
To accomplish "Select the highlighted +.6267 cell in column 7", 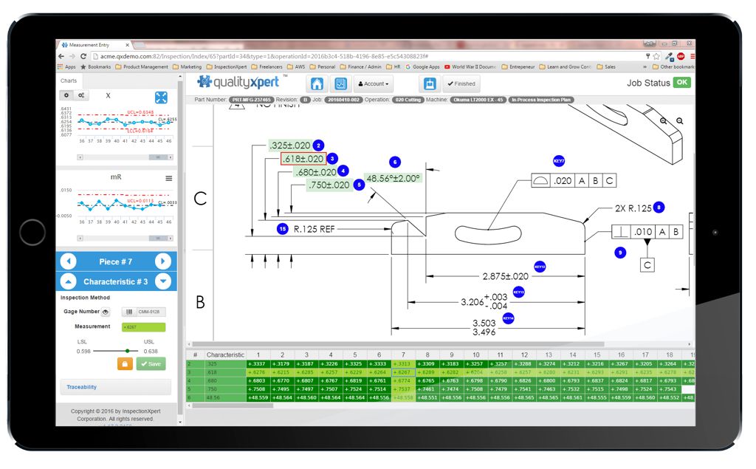I will (x=404, y=372).
